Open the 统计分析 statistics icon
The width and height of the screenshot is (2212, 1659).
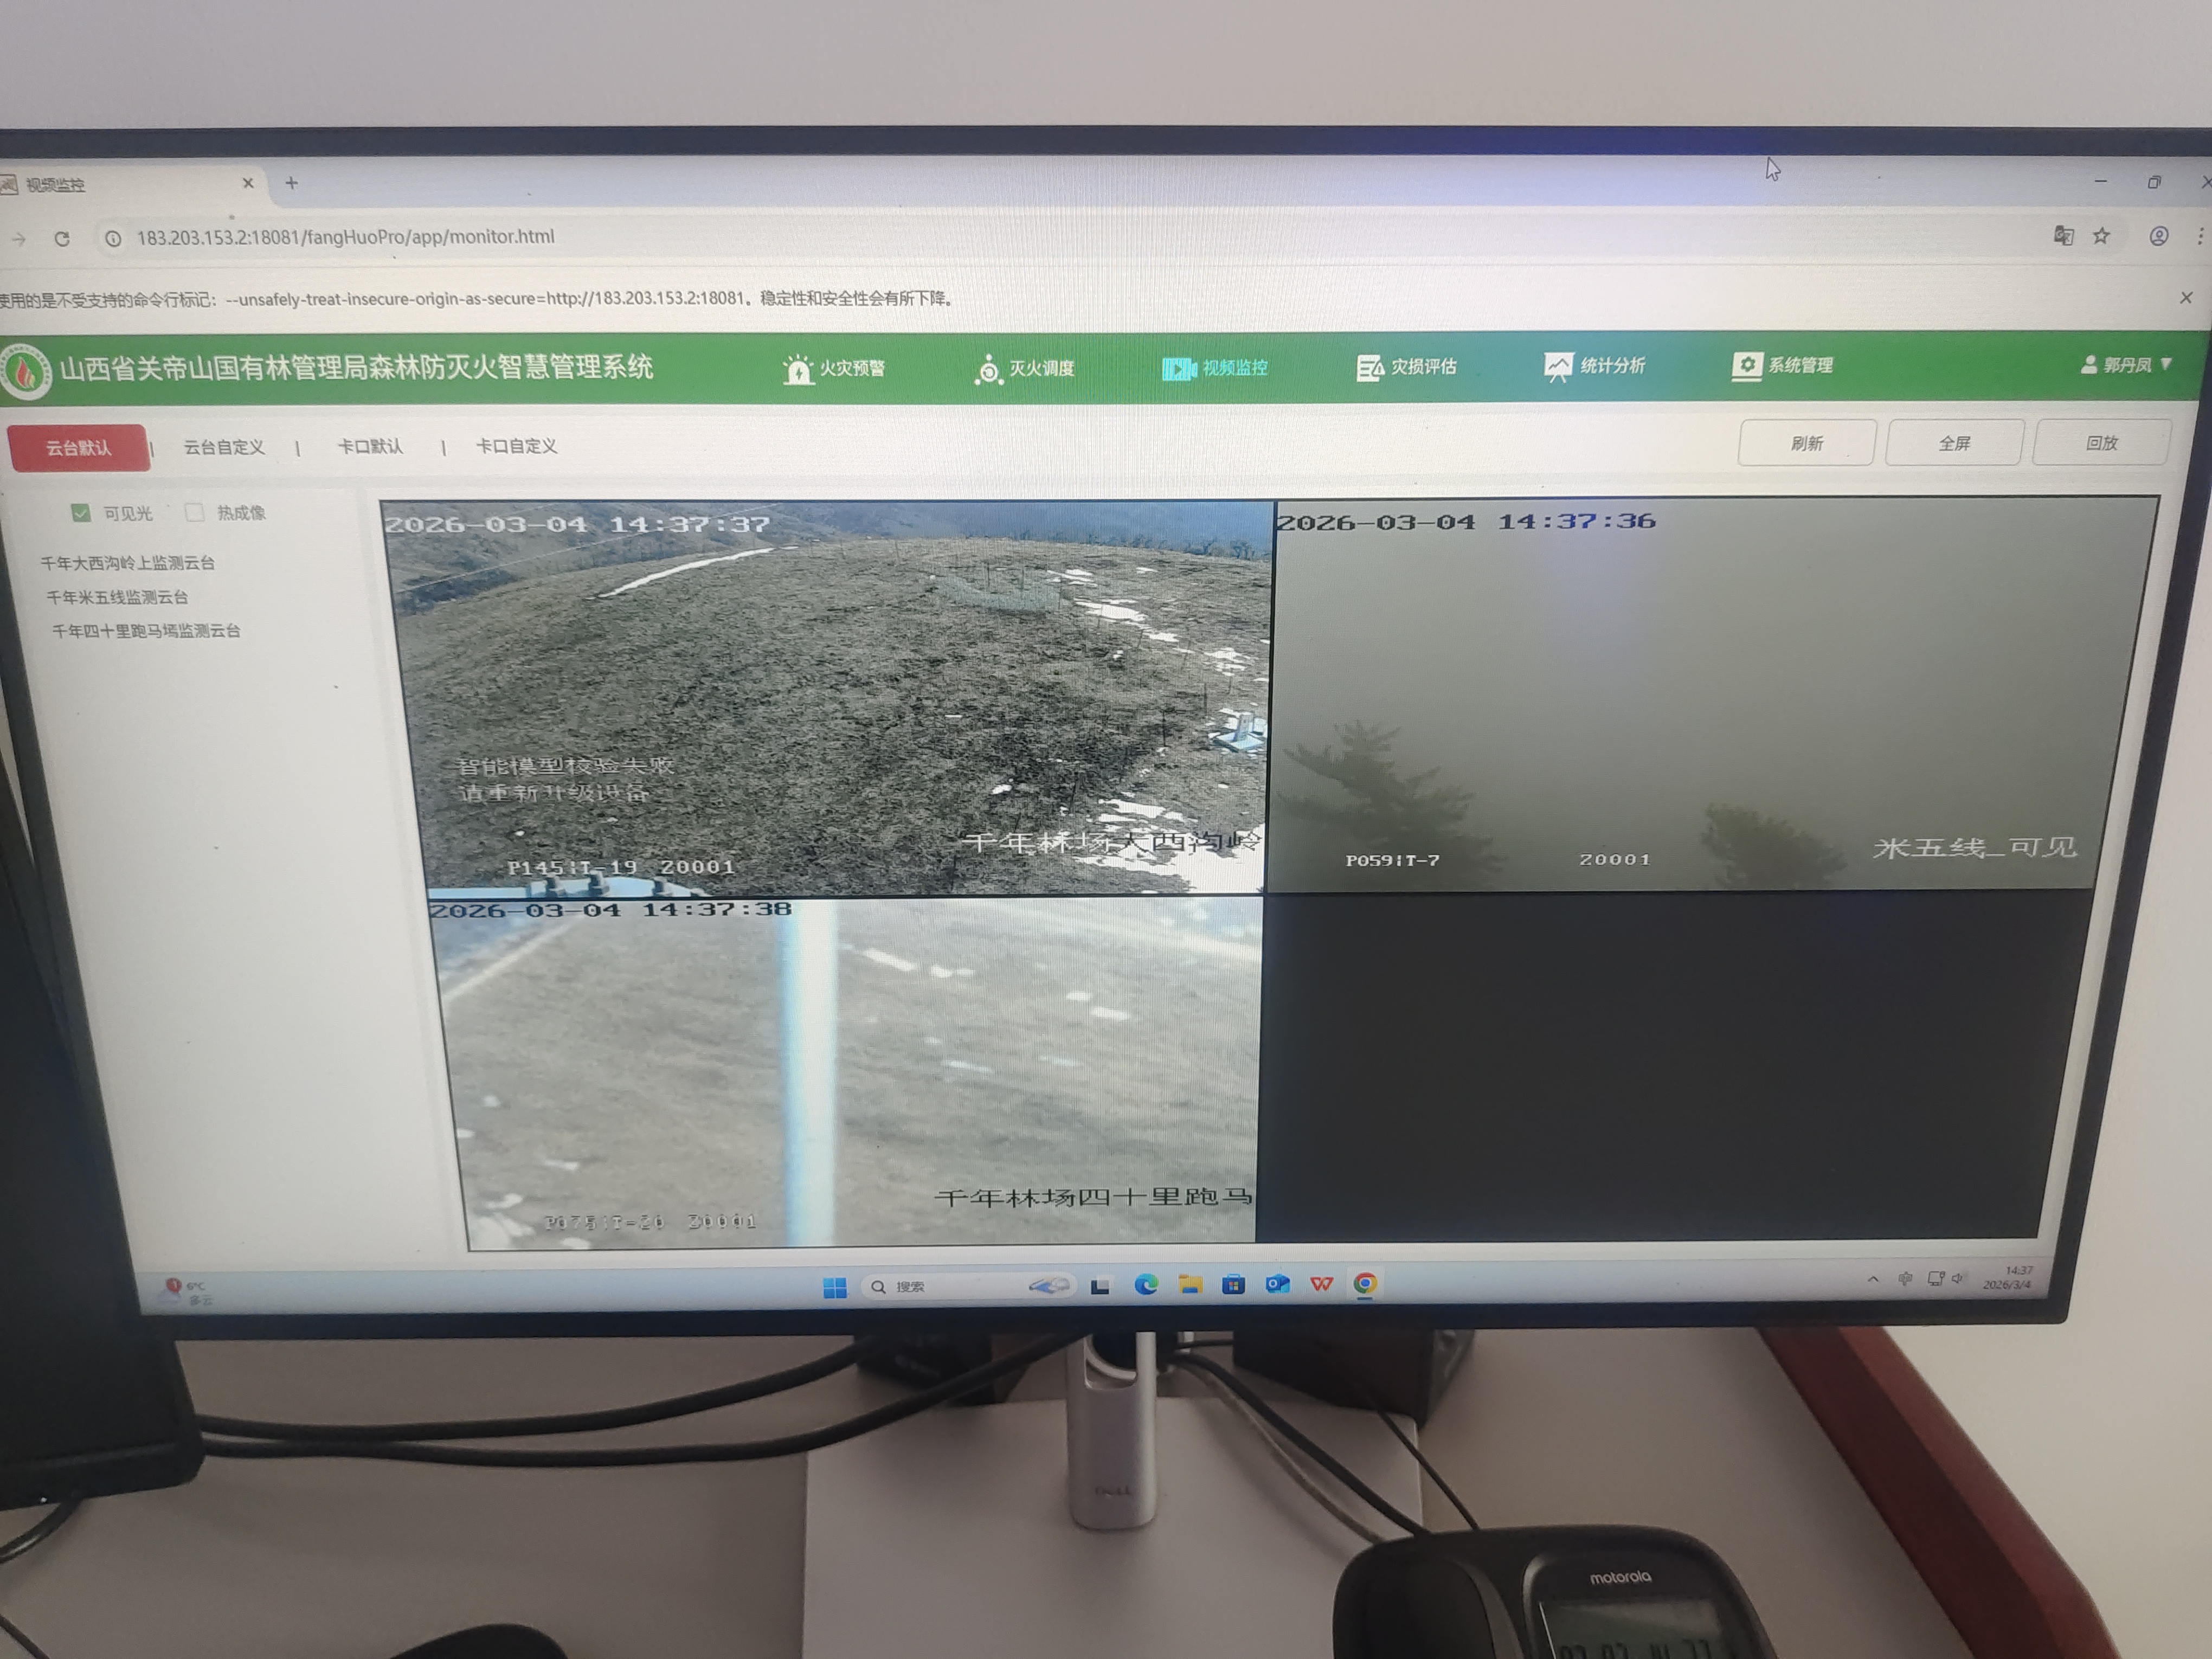[x=1557, y=366]
